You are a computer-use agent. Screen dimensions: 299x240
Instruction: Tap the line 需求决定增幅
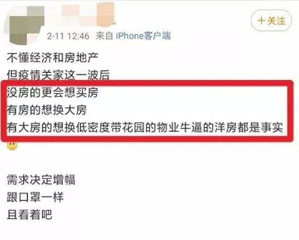pyautogui.click(x=41, y=180)
